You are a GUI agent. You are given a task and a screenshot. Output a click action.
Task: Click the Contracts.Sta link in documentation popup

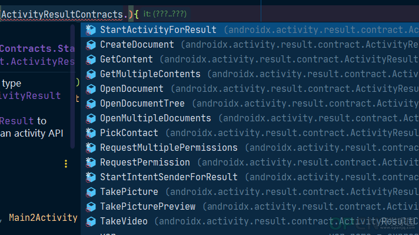[38, 49]
